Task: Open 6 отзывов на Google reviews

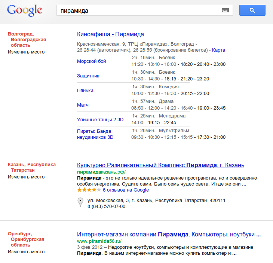Action: (x=126, y=190)
